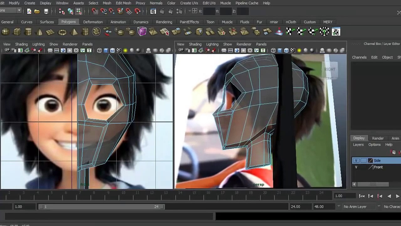Screen dimensions: 401x226
Task: Open Lighting menu in left viewport
Action: (x=39, y=44)
